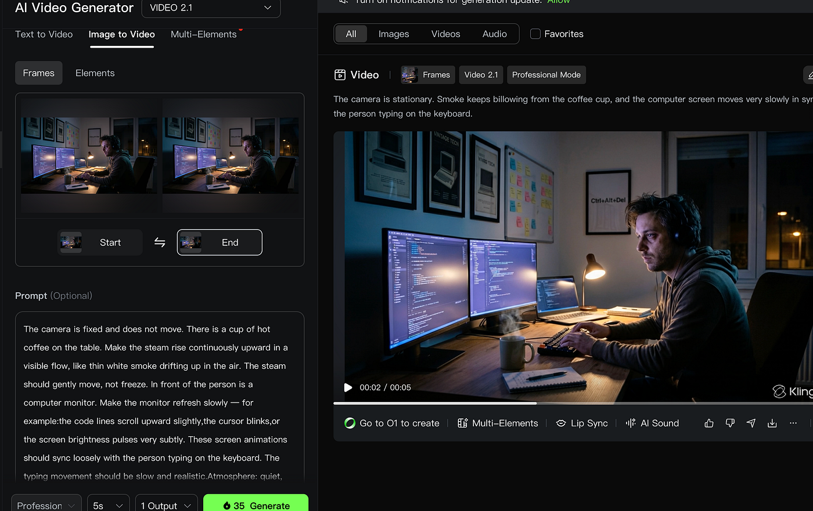813x511 pixels.
Task: Download the generated video
Action: coord(772,423)
